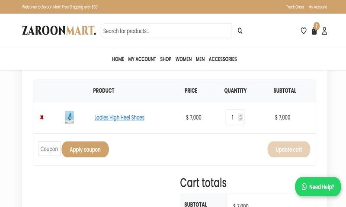
Task: Click the high heel shoes product thumbnail
Action: (69, 117)
